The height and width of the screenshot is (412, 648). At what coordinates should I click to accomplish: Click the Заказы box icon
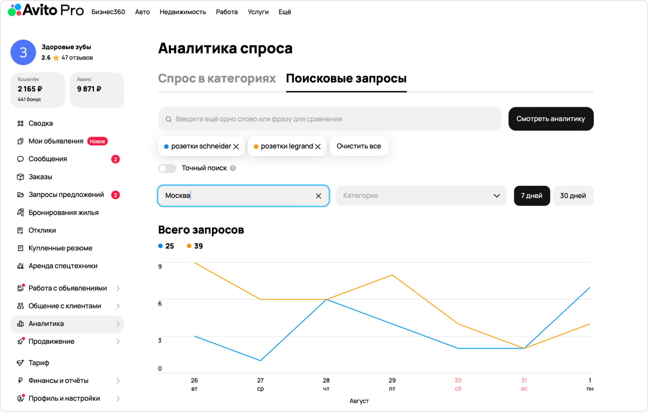[20, 177]
